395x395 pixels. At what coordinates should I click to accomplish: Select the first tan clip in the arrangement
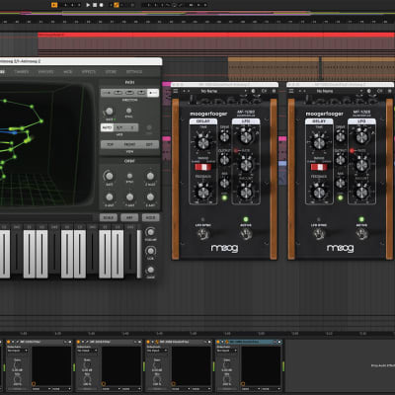[x=274, y=69]
